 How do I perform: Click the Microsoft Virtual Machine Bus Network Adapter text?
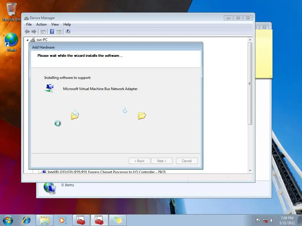[100, 89]
